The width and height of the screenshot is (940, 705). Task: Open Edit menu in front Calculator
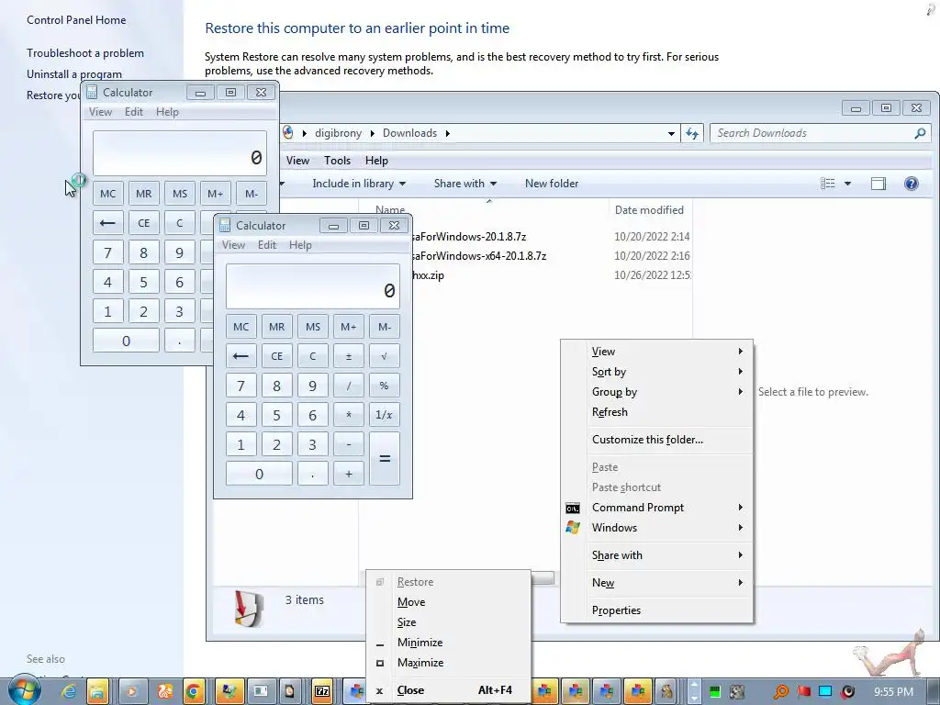coord(267,245)
